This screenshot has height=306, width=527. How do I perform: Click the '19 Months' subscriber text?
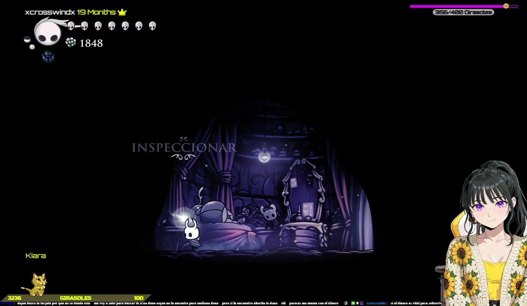(96, 12)
